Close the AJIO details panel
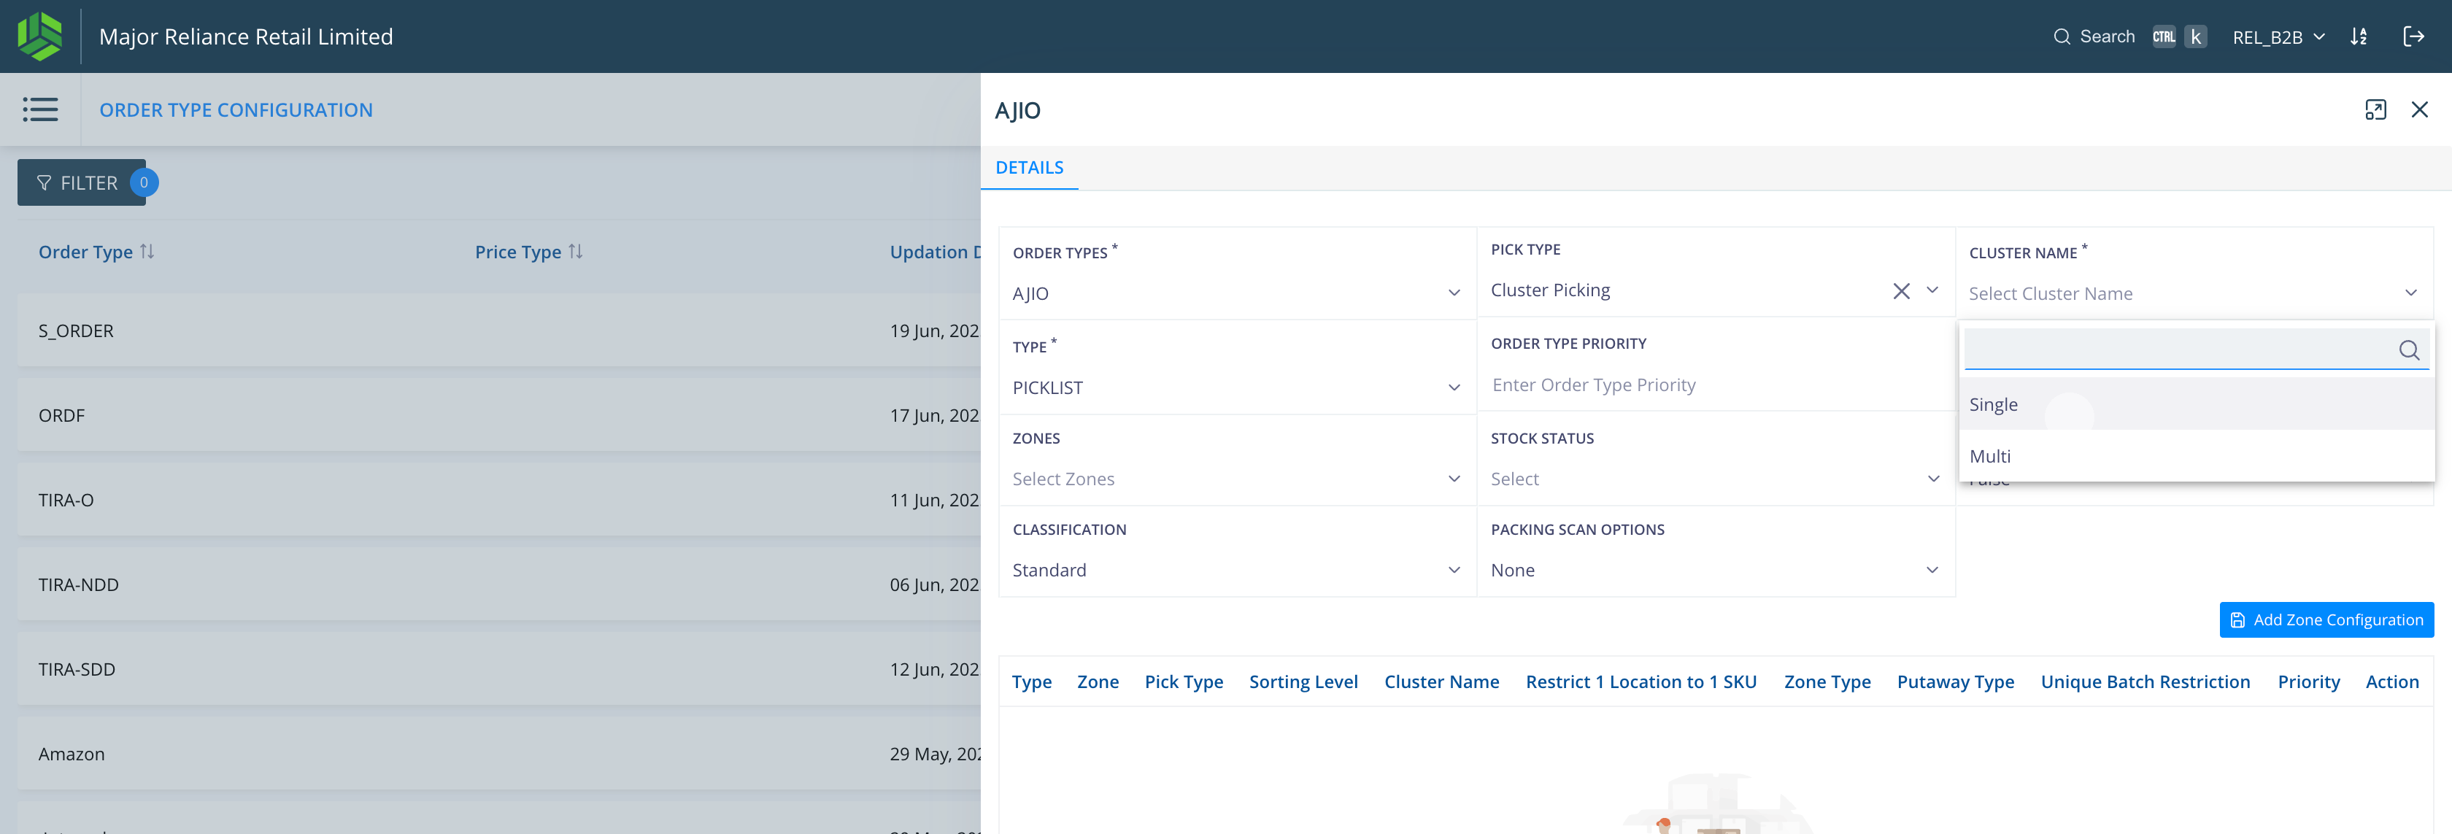This screenshot has width=2452, height=834. [x=2420, y=109]
